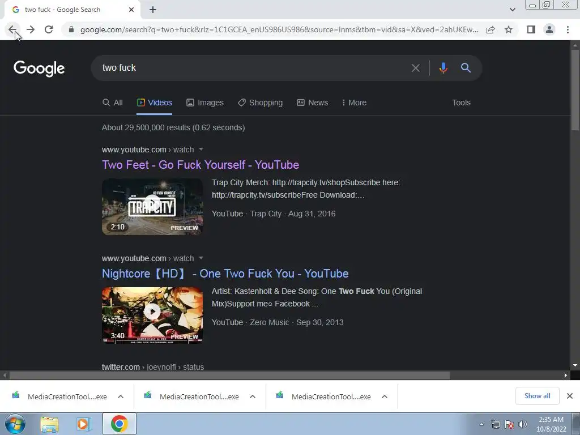Open the search Tools options
Screen dimensions: 580x435
click(x=461, y=103)
